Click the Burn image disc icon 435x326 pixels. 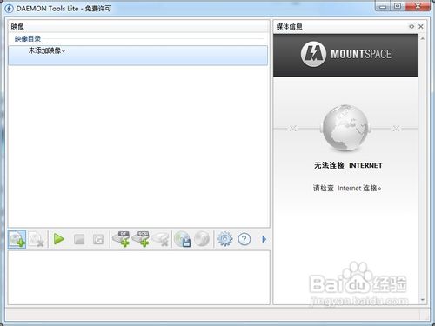[x=202, y=239]
